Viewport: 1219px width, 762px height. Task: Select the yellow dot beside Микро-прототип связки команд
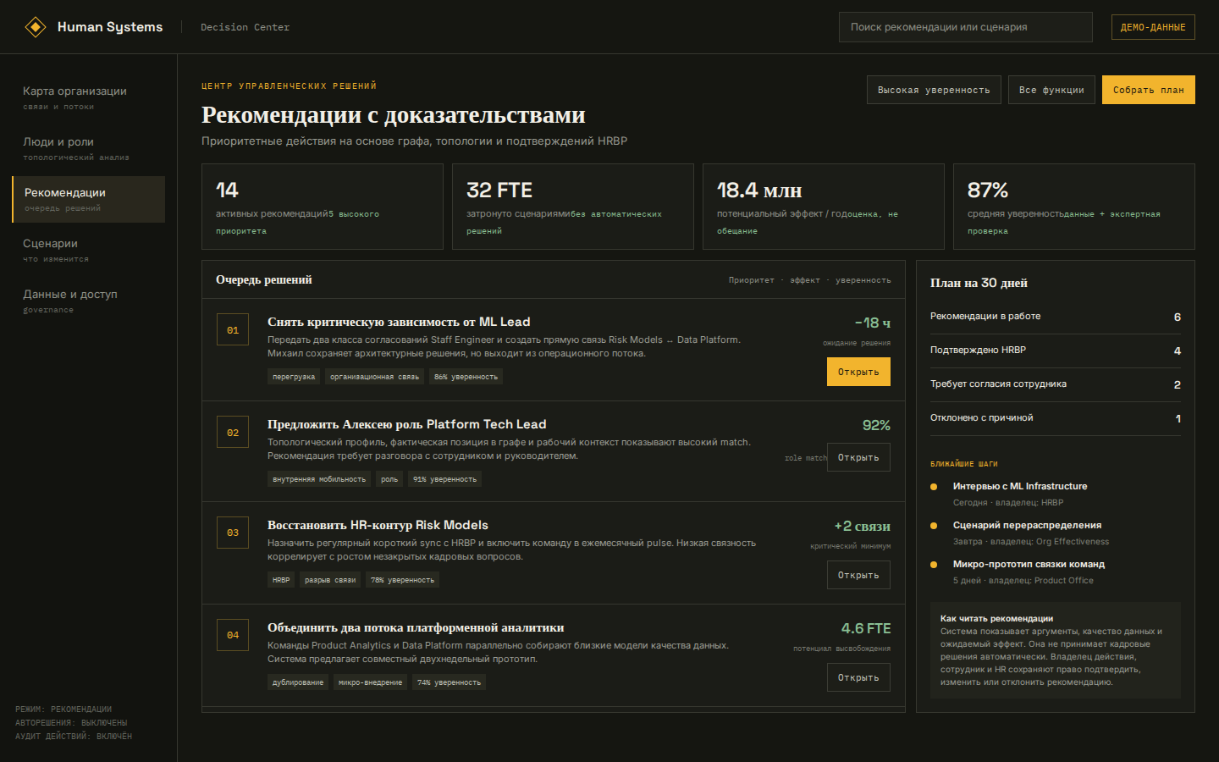(934, 565)
